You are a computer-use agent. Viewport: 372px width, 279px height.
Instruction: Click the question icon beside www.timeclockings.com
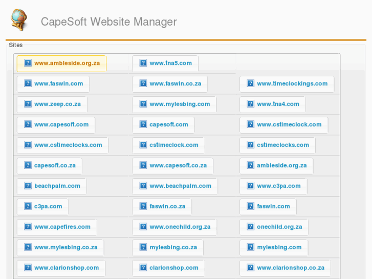251,84
